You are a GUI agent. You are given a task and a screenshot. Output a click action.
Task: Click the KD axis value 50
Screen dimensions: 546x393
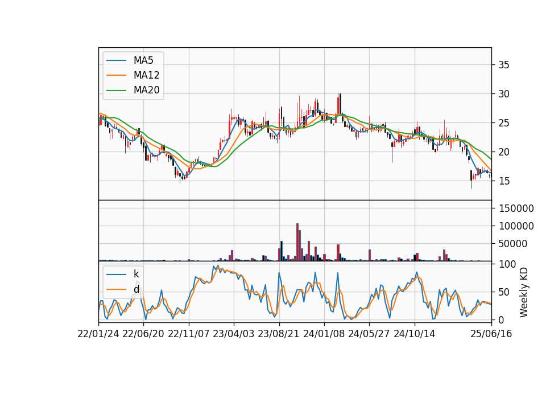tap(503, 292)
